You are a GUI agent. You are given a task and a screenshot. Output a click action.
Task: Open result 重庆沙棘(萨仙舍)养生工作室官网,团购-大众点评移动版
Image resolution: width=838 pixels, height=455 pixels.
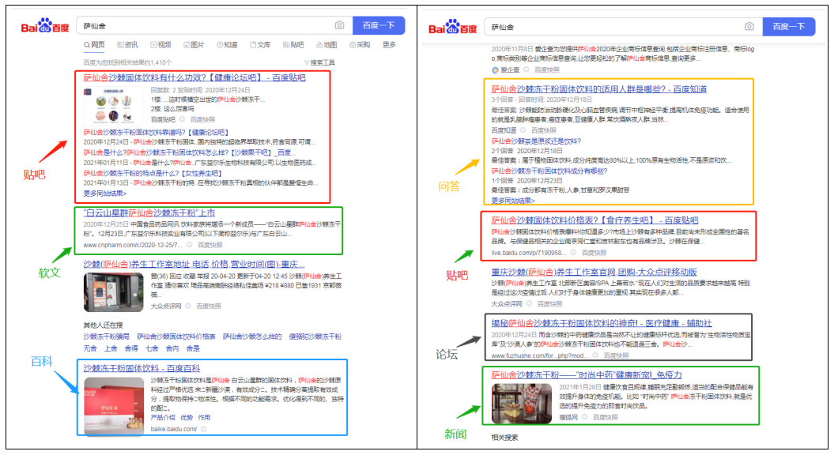point(595,273)
